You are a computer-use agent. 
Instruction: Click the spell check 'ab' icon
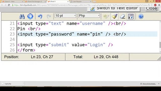coord(106,16)
